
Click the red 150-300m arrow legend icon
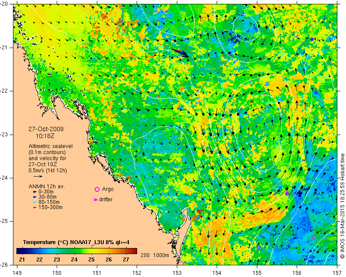[x=35, y=207]
